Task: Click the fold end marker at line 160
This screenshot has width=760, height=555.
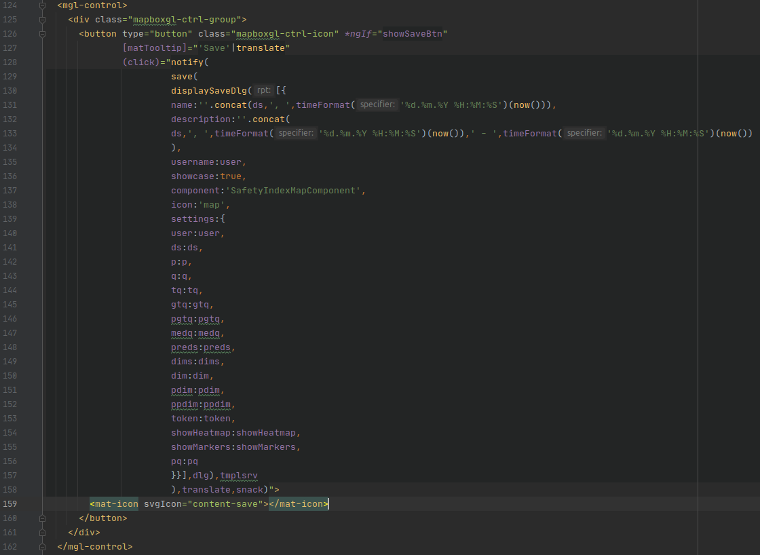Action: (x=42, y=518)
